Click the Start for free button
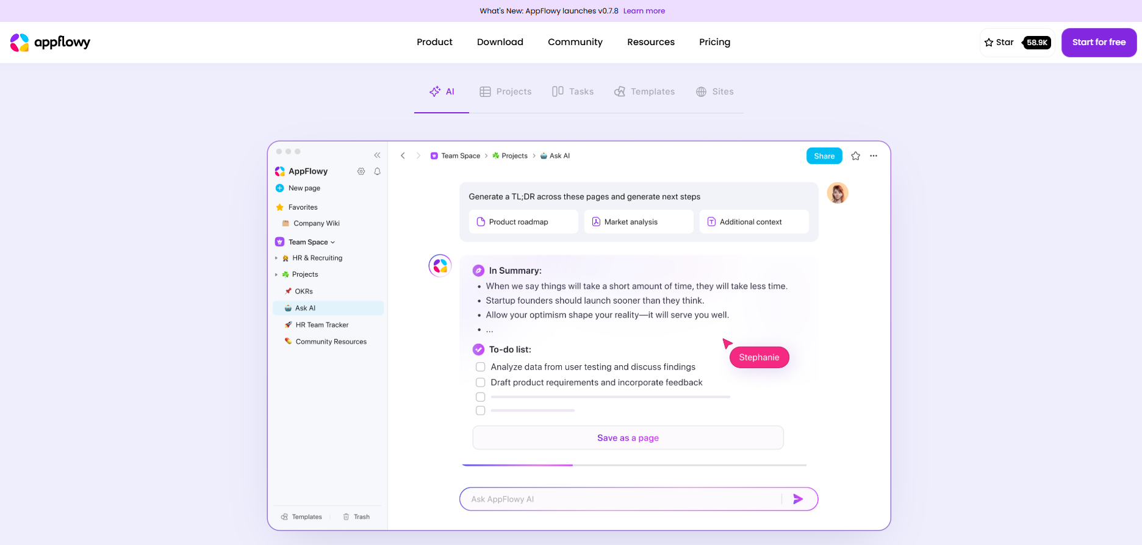 (1099, 43)
